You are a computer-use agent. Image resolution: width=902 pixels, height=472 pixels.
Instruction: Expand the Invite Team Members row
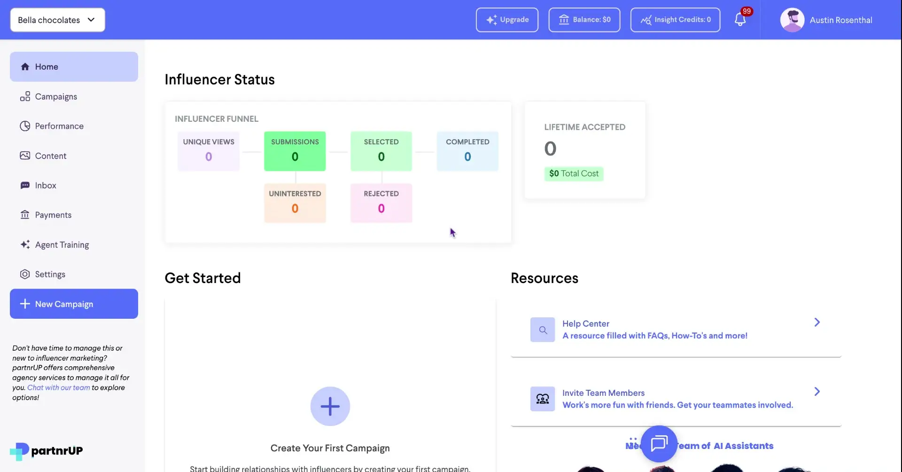(x=817, y=391)
